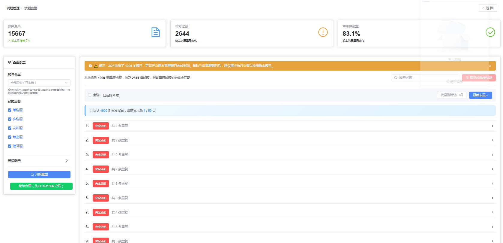Click the 完全匹配 tag on row 1
Screen dimensions: 503x243
tap(100, 126)
